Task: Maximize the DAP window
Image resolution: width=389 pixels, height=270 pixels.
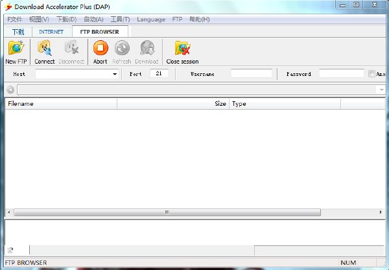Action: pyautogui.click(x=356, y=5)
